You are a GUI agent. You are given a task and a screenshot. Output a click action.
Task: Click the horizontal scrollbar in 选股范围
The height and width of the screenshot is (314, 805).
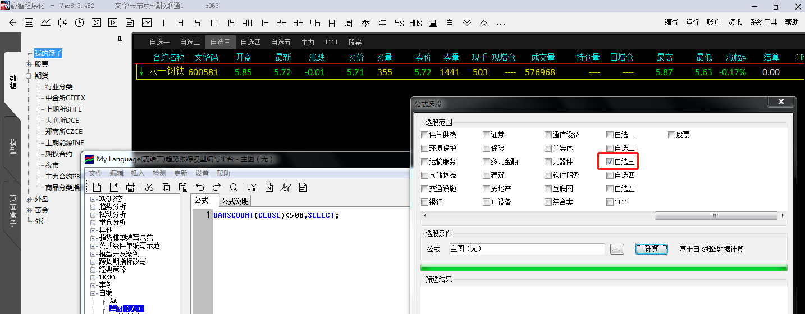tap(715, 216)
